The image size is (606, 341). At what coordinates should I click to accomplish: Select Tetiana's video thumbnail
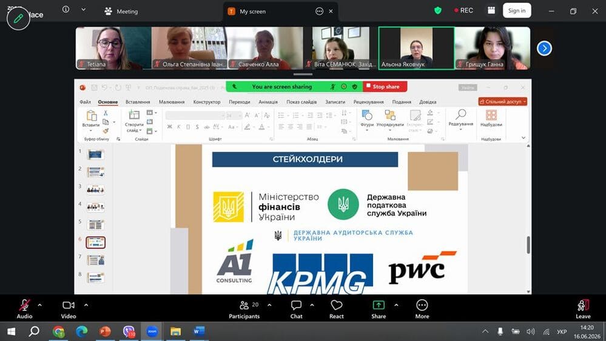(x=113, y=49)
